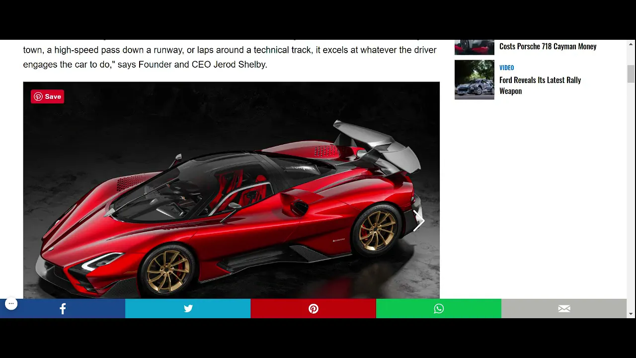Click the Pinterest Save button on image
Image resolution: width=636 pixels, height=358 pixels.
tap(47, 96)
